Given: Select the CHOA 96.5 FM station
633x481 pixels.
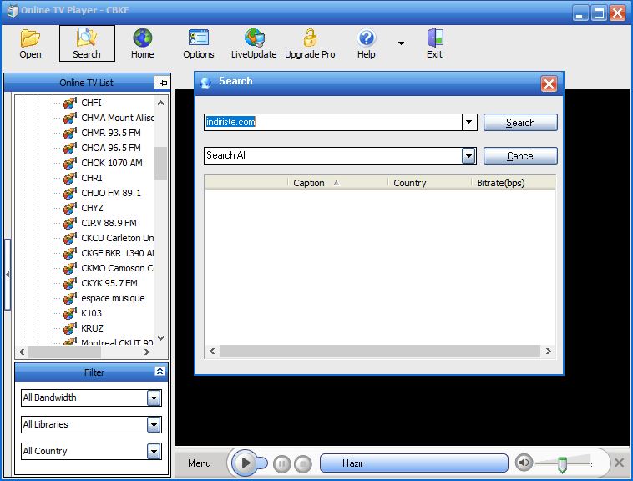Looking at the screenshot, I should click(x=111, y=148).
